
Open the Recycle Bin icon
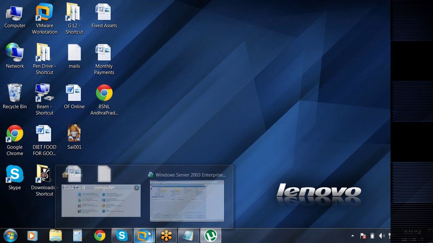(15, 97)
